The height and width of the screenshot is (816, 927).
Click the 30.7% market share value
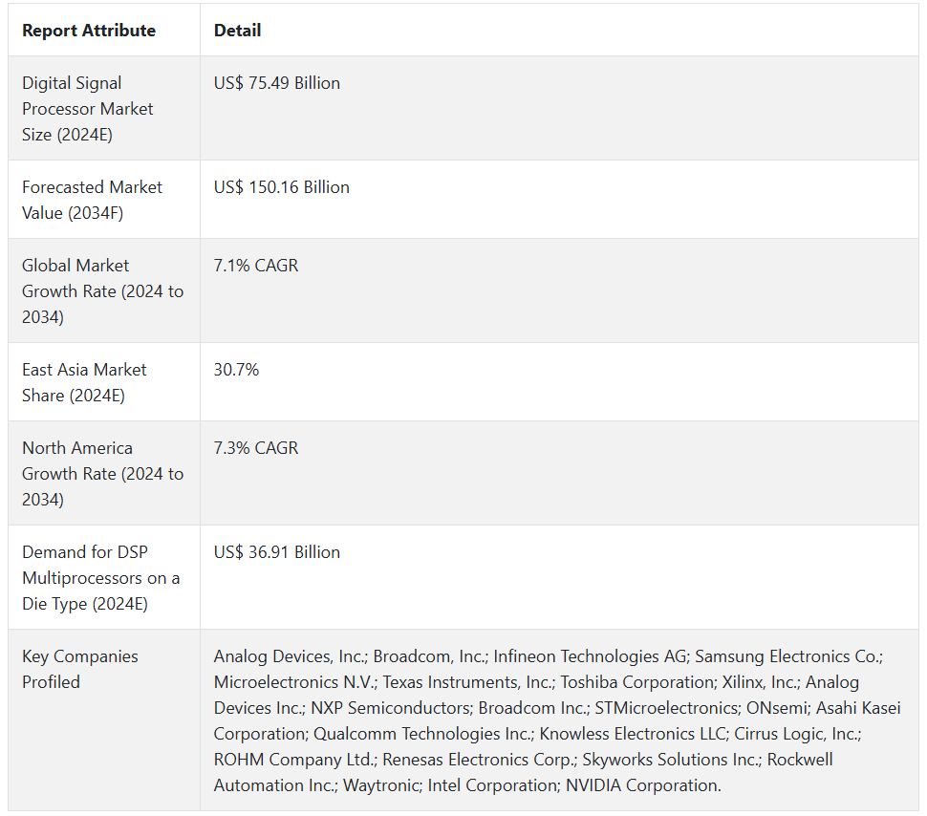point(236,370)
